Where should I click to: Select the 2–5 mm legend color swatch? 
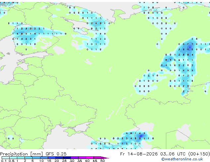[28, 158]
